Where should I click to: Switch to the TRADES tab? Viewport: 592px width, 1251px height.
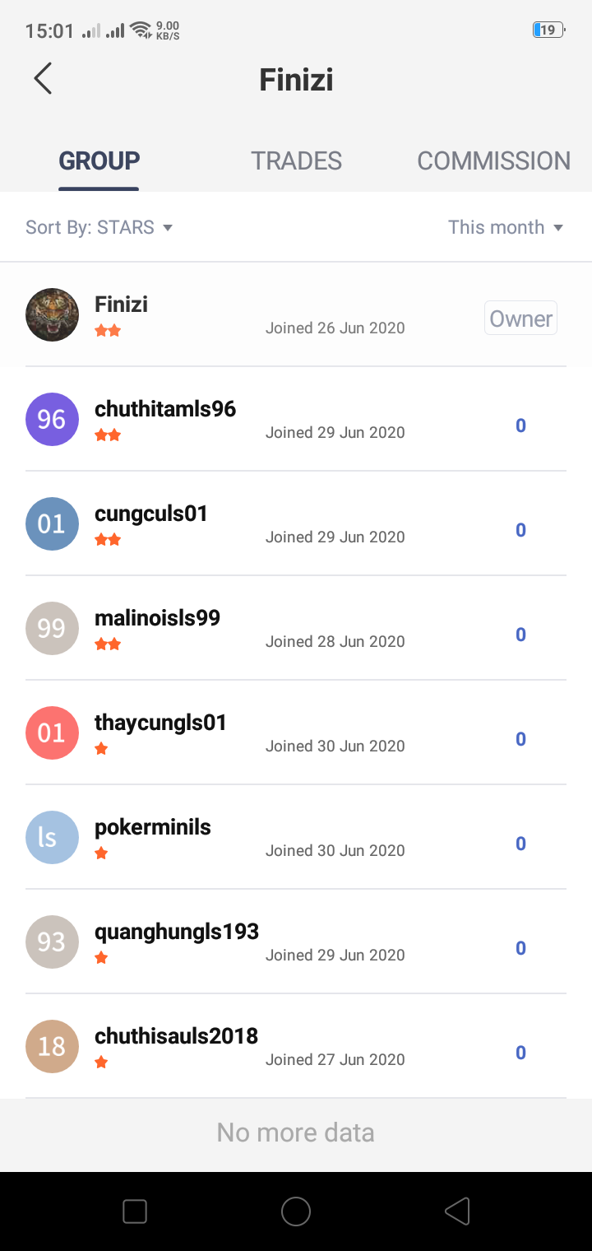click(296, 160)
